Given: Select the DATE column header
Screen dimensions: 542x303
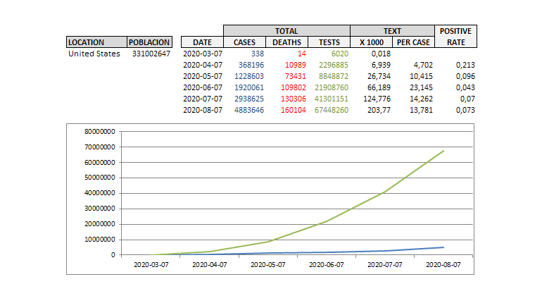Looking at the screenshot, I should click(x=202, y=42).
